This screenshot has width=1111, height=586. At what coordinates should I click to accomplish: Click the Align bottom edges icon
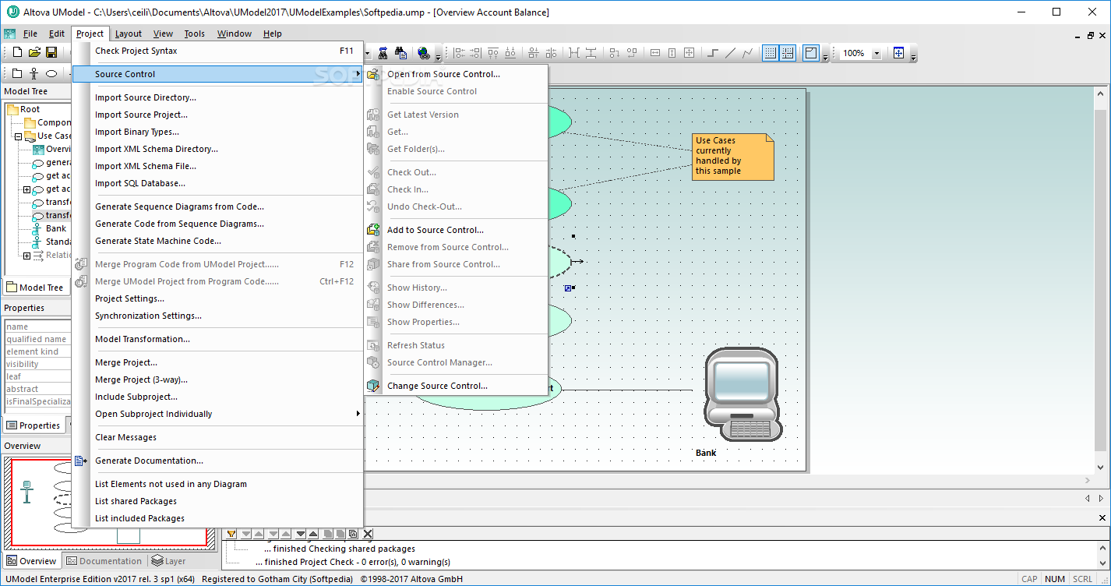coord(510,53)
